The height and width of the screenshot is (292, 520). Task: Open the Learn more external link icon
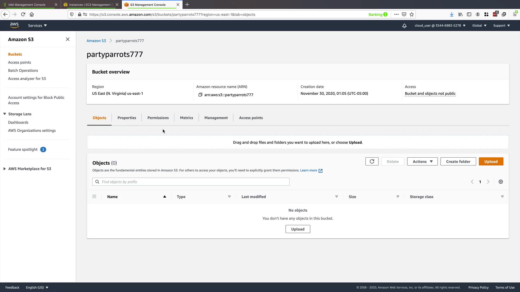[x=320, y=171]
